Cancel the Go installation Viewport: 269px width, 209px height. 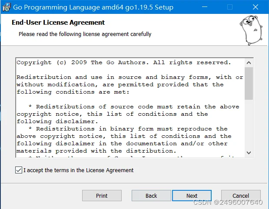(x=241, y=196)
